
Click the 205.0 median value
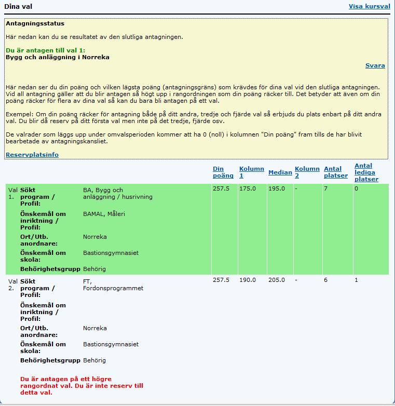(x=277, y=280)
